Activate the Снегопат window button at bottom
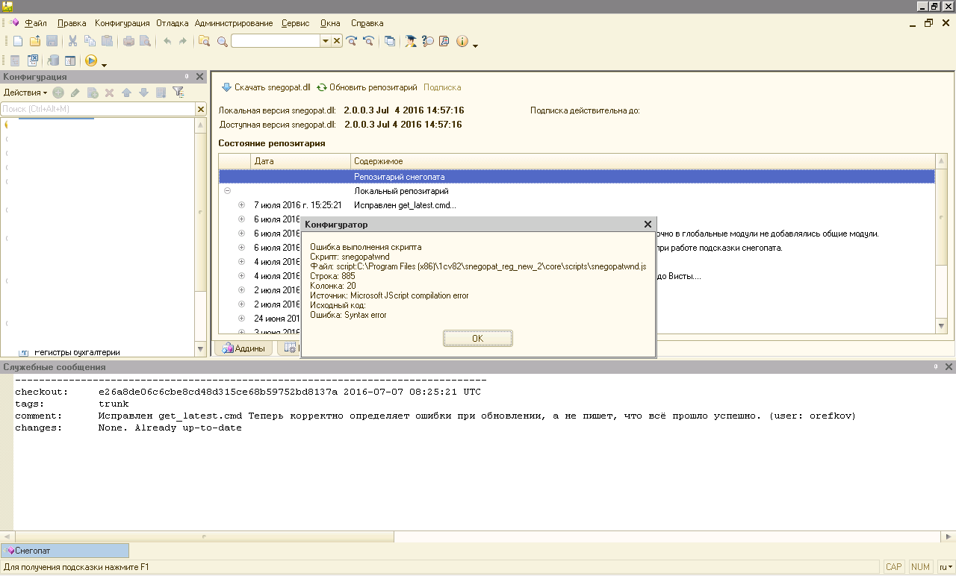Image resolution: width=956 pixels, height=576 pixels. coord(65,551)
